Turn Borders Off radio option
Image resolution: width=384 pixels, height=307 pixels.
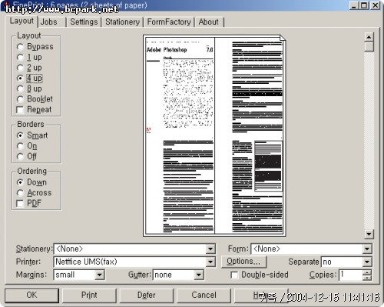[x=20, y=156]
